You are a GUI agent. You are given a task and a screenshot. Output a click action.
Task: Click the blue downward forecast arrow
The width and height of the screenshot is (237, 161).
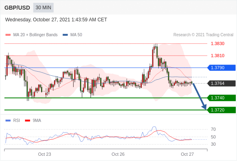click(200, 96)
